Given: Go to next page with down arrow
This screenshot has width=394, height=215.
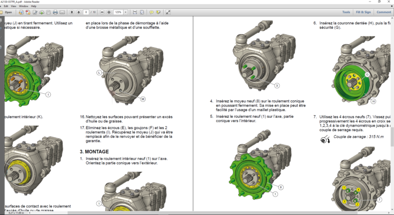Looking at the screenshot, I should coord(78,12).
